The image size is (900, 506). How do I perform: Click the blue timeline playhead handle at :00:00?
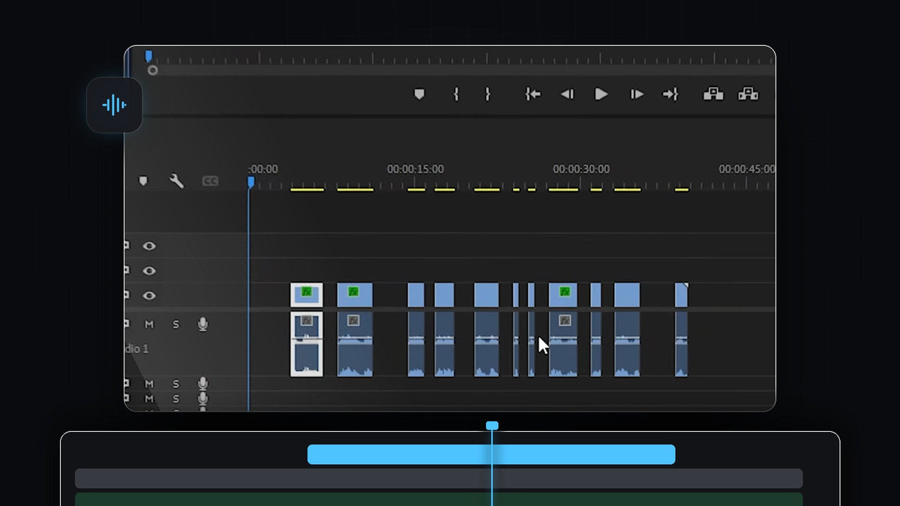(250, 182)
